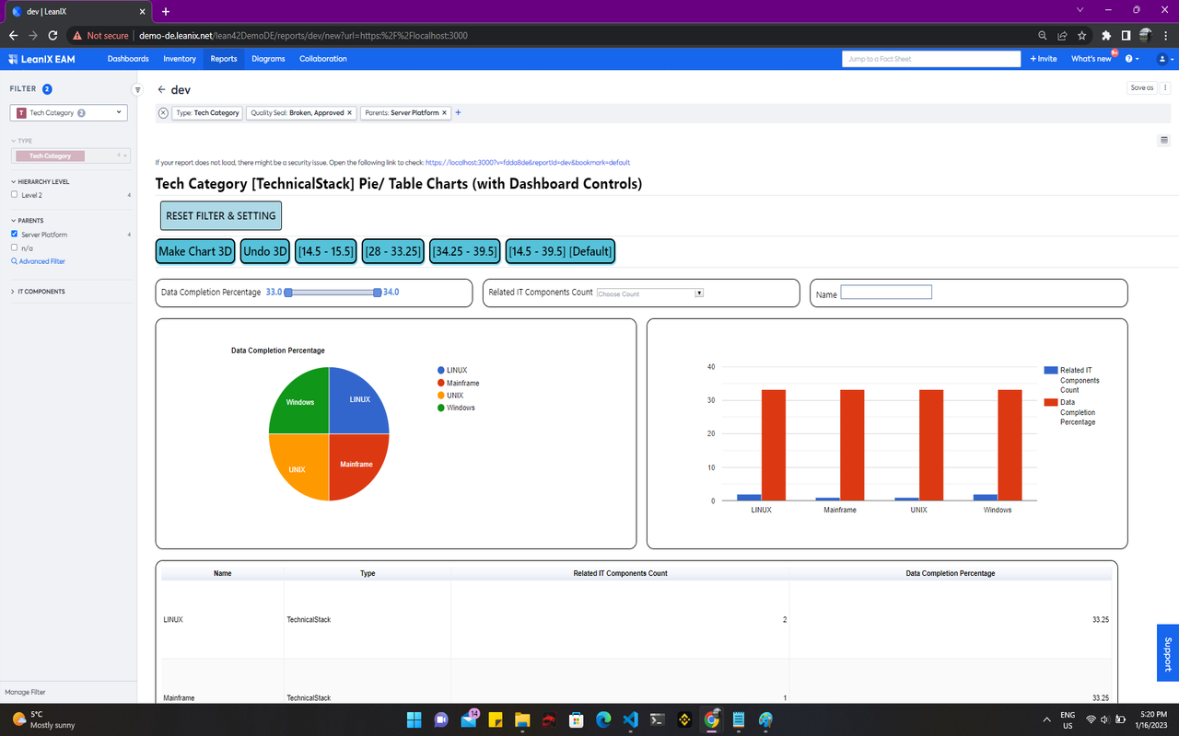Uncheck the Server Platform parent checkbox
The height and width of the screenshot is (736, 1179).
coord(14,234)
